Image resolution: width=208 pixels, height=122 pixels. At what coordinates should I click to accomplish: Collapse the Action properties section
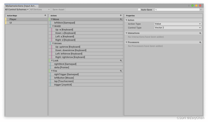coord(127,20)
